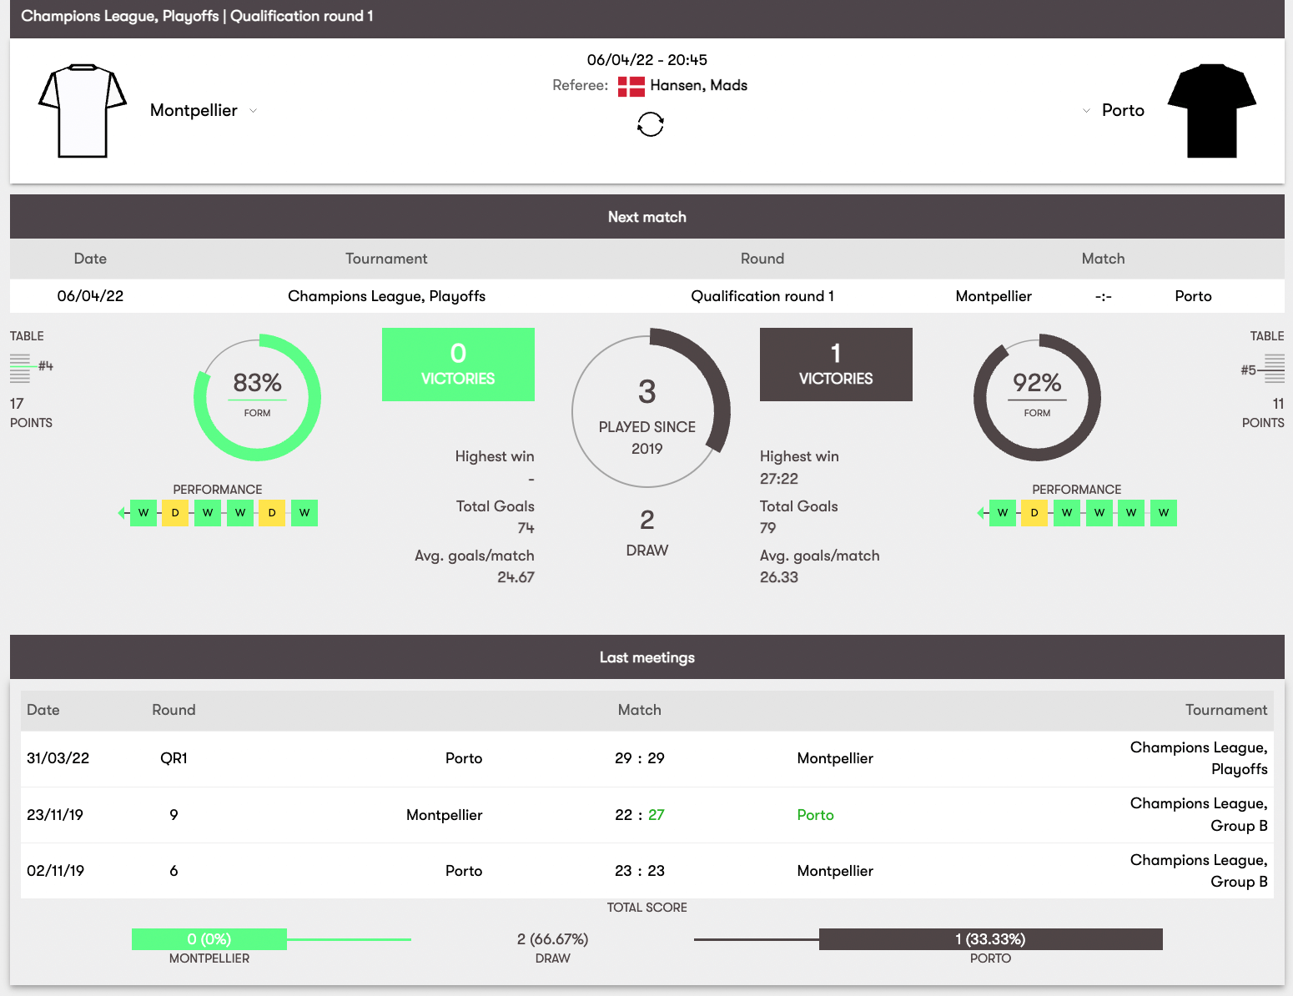
Task: Click Qualification round 1 cell
Action: point(762,296)
